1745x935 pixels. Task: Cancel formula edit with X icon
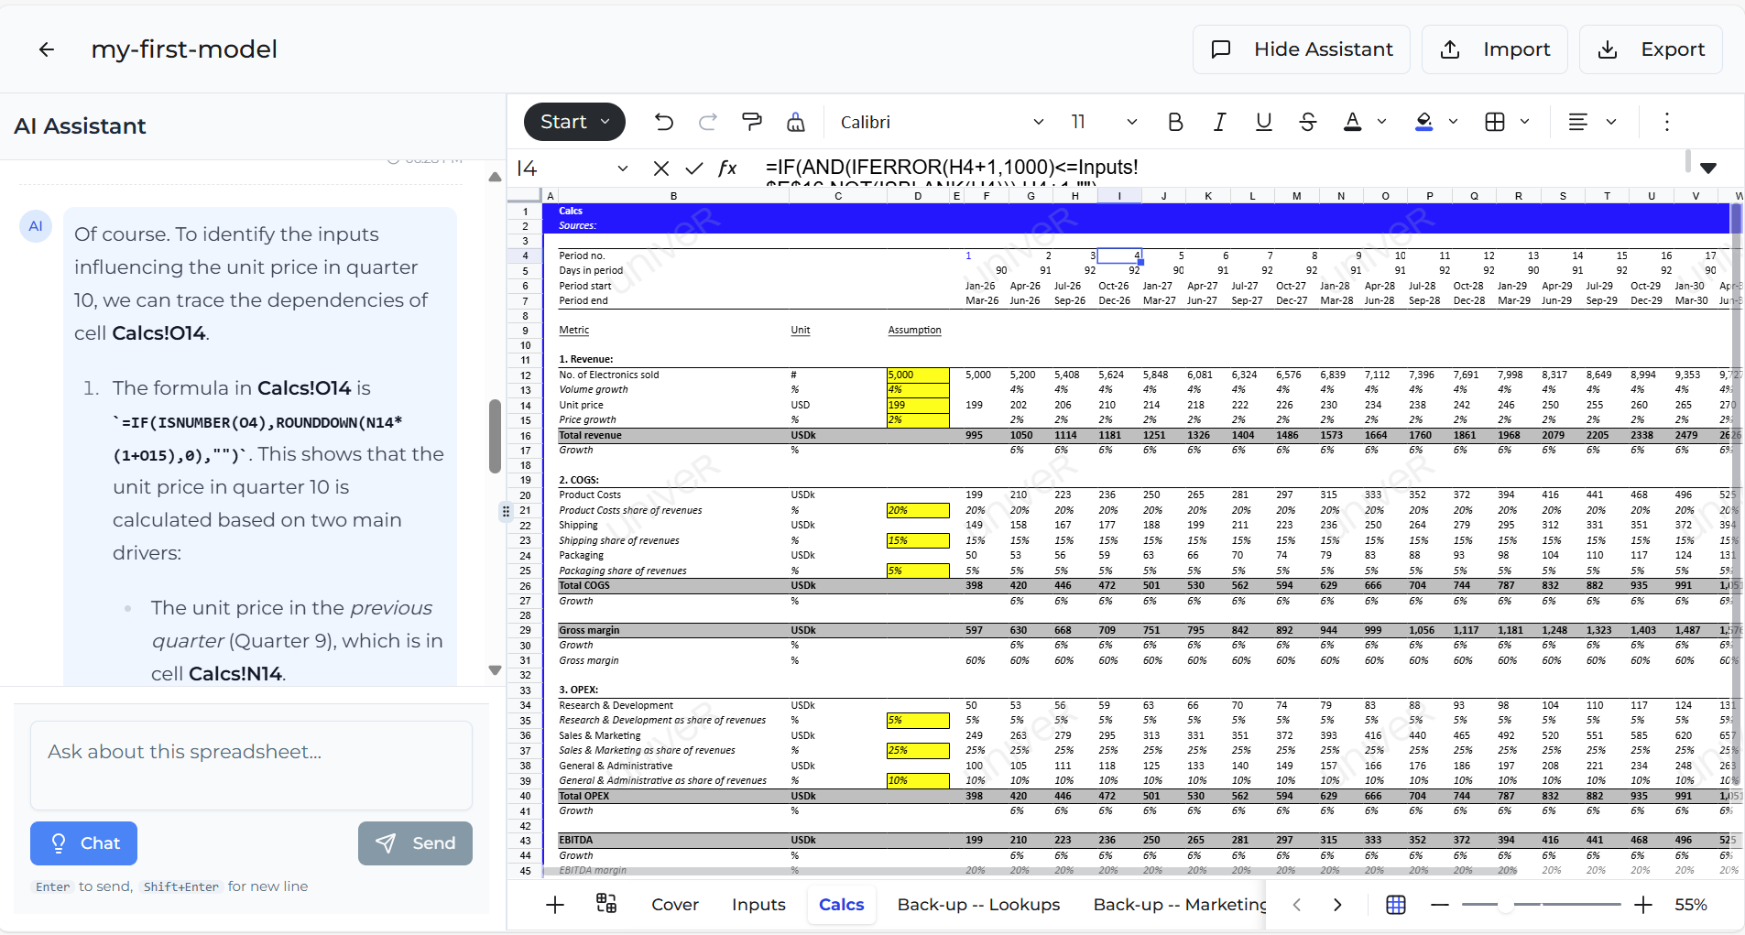661,168
